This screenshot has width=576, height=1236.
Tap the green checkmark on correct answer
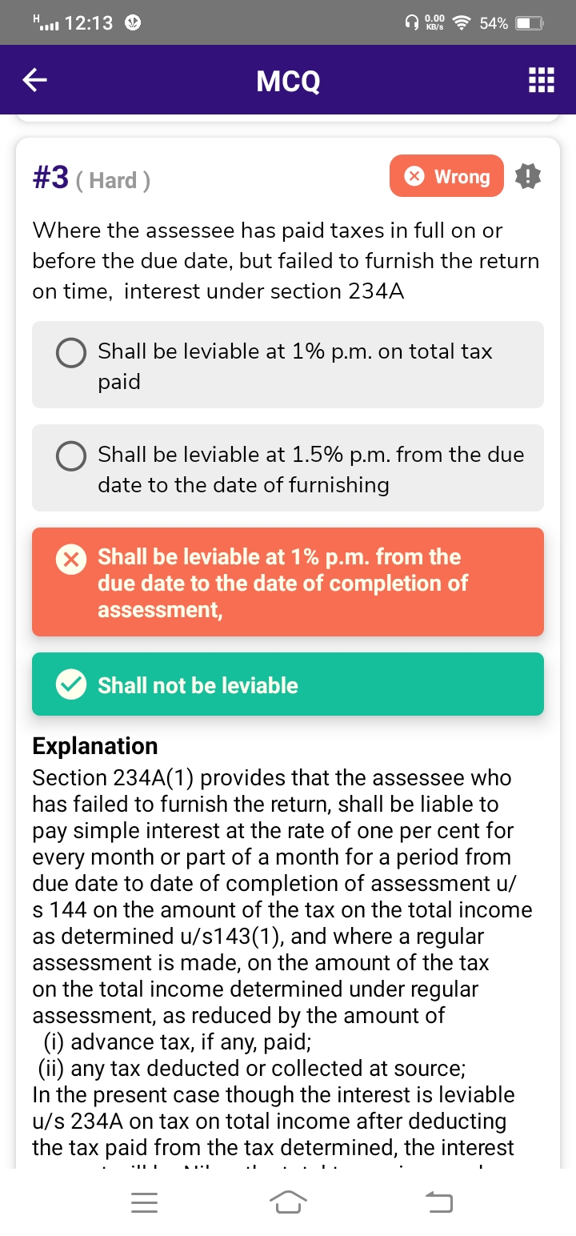(x=71, y=684)
